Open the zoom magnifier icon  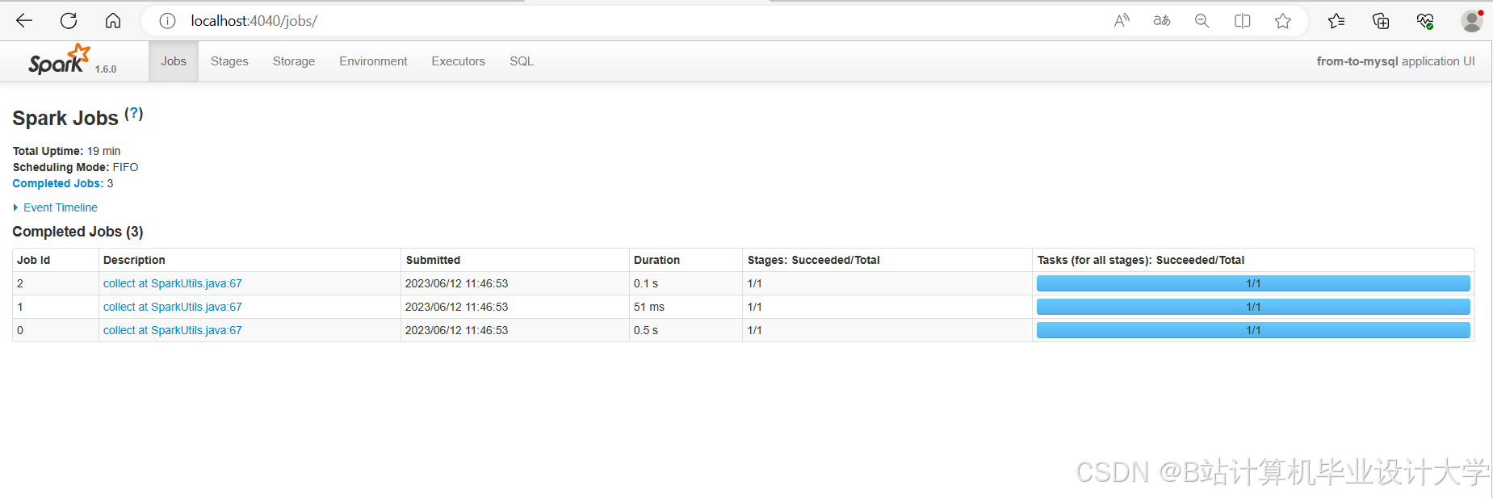[x=1202, y=21]
